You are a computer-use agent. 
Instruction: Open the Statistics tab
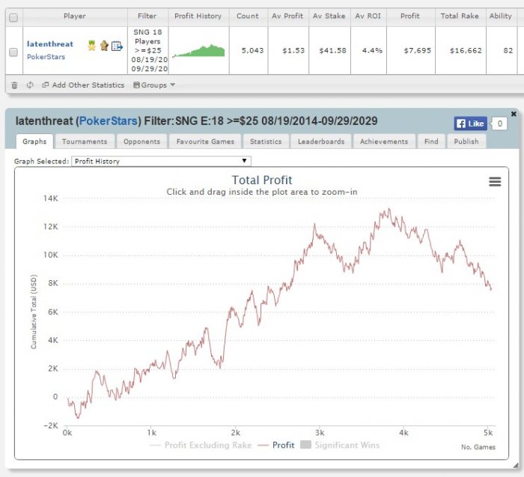click(x=266, y=142)
